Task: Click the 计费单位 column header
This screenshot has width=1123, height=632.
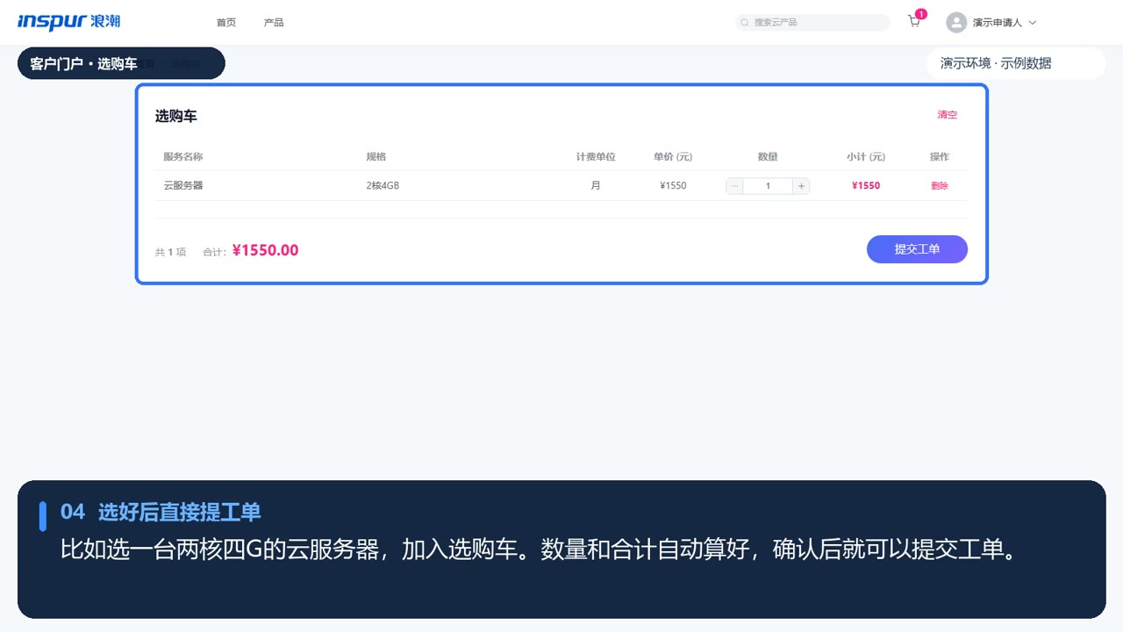Action: pyautogui.click(x=596, y=157)
